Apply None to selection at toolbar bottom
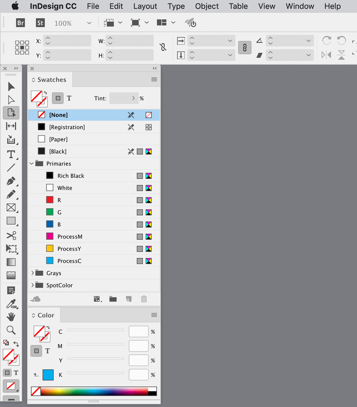 [11, 386]
